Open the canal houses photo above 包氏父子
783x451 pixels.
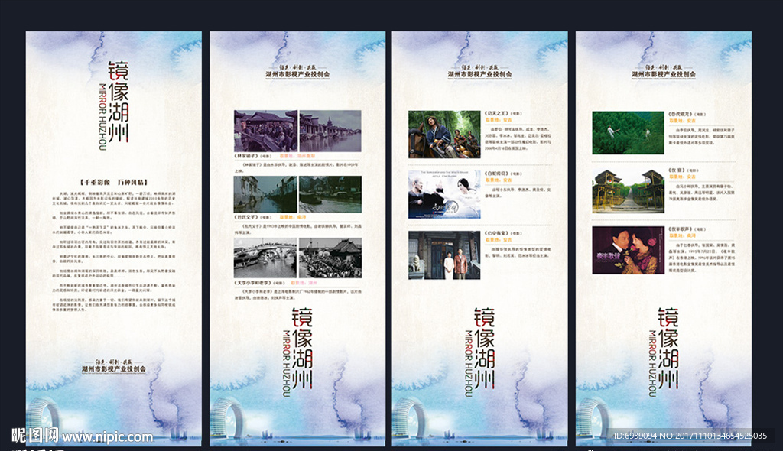pos(265,194)
